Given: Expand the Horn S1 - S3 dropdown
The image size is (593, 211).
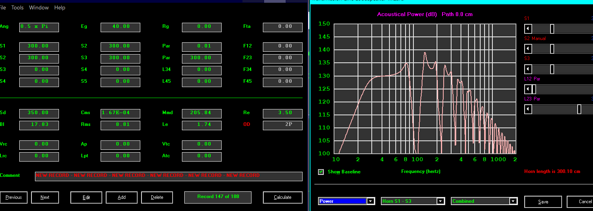Looking at the screenshot, I should coord(441,201).
